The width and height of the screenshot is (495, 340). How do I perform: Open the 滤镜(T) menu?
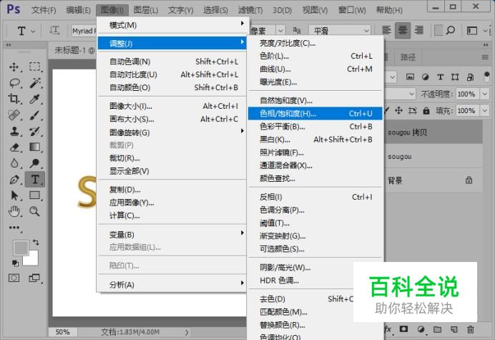[x=250, y=10]
